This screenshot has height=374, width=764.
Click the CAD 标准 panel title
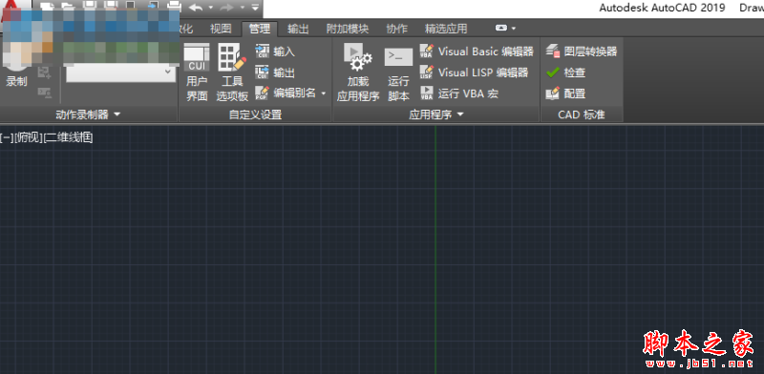point(582,114)
